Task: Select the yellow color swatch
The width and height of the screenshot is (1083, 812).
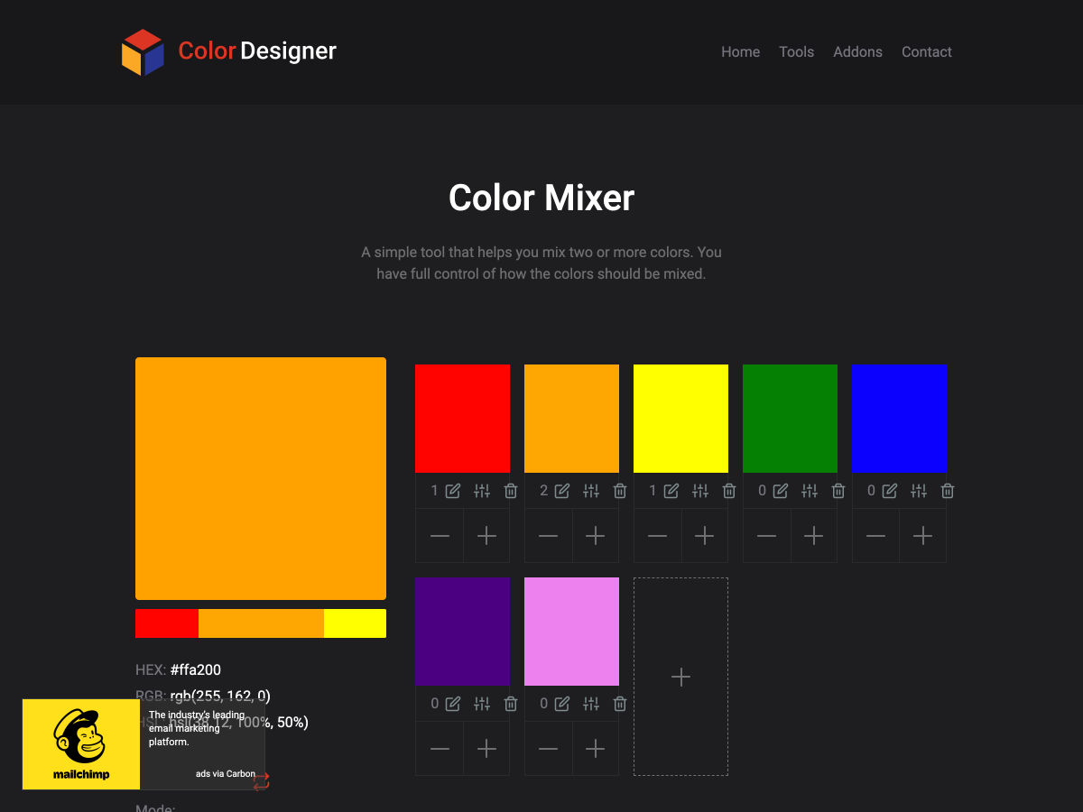Action: click(680, 419)
